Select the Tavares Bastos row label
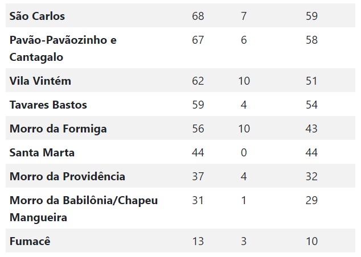This screenshot has width=361, height=257. [x=48, y=105]
